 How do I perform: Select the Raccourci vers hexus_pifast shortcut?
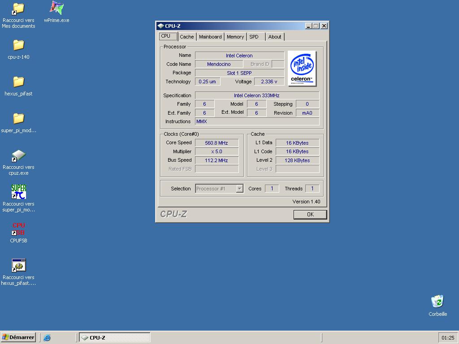tap(18, 272)
